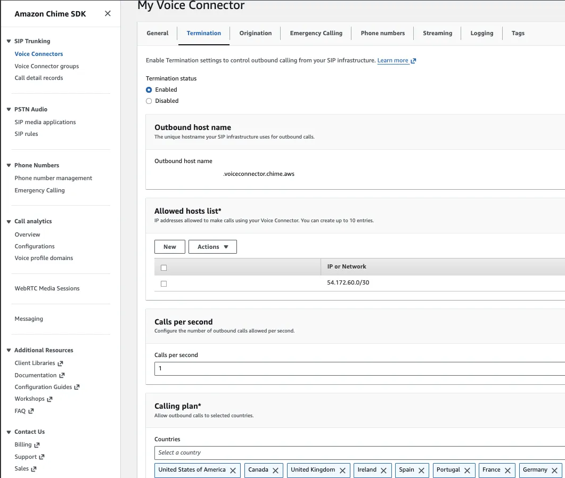Image resolution: width=565 pixels, height=478 pixels.
Task: Open the Logging tab
Action: pyautogui.click(x=482, y=33)
